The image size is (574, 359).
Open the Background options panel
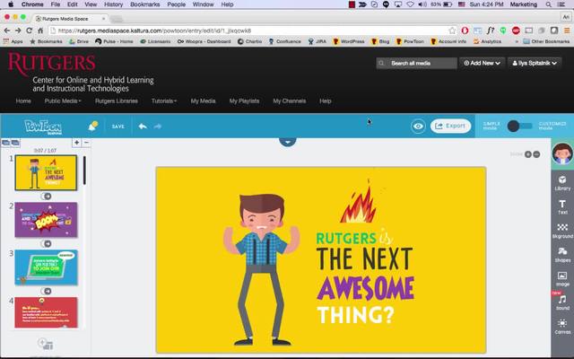(x=562, y=231)
